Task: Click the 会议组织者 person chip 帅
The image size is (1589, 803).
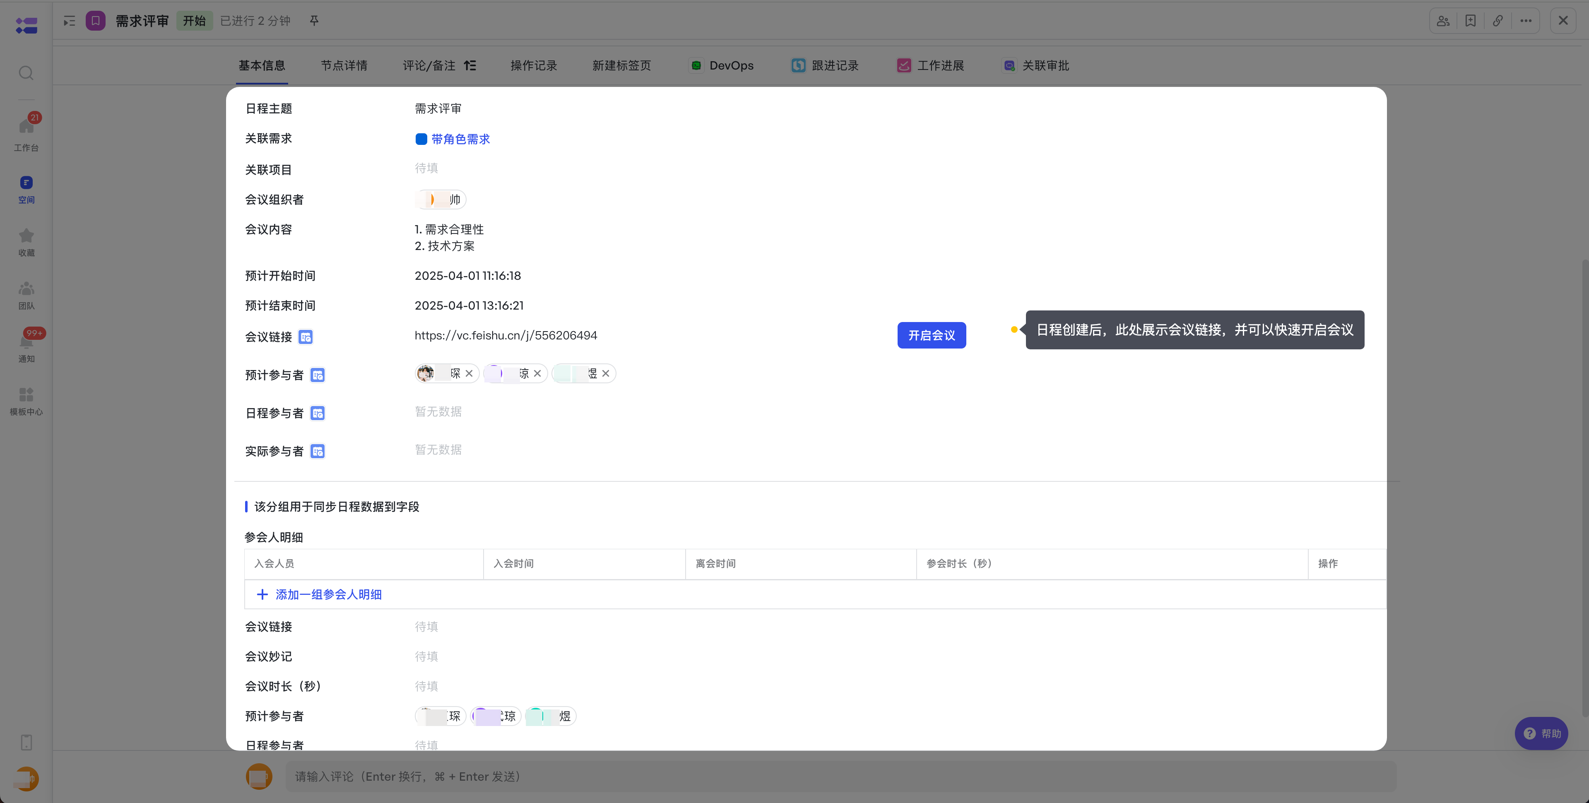Action: (x=441, y=200)
